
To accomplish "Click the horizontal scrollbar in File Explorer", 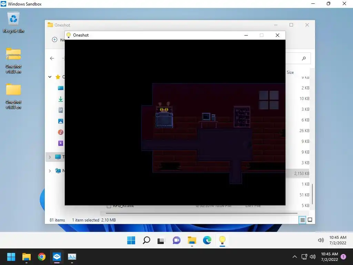I will coord(201,213).
